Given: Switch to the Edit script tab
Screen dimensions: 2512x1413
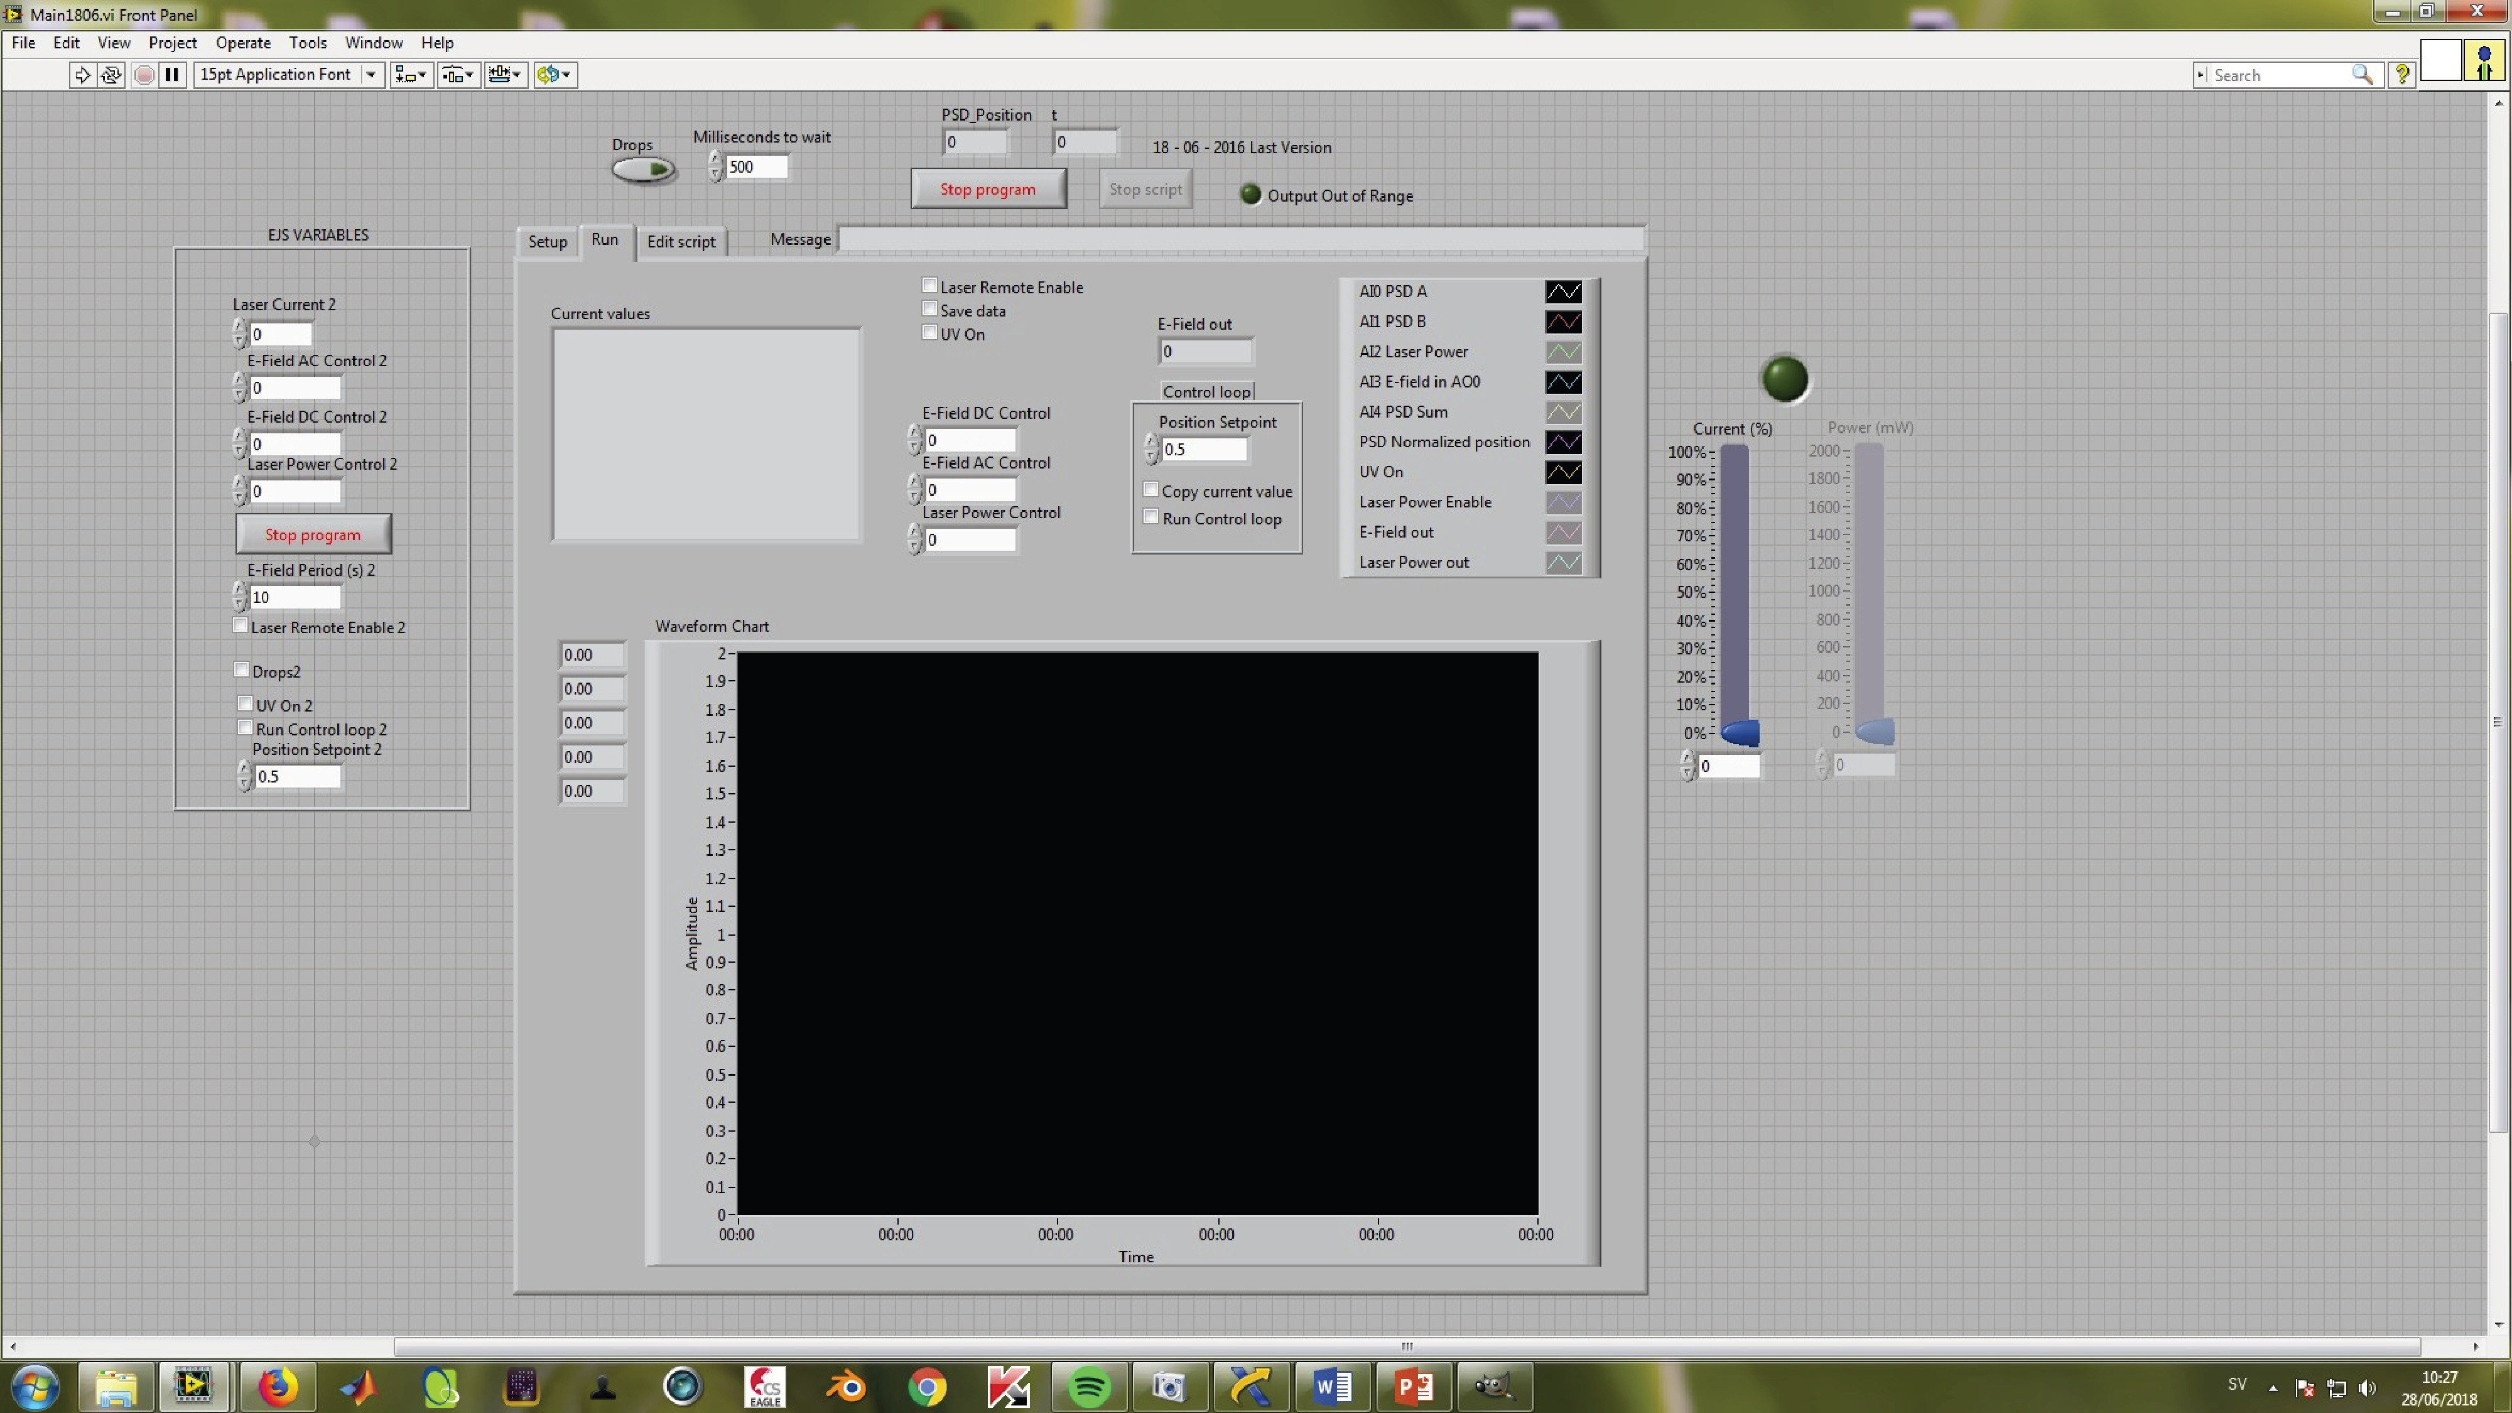Looking at the screenshot, I should click(681, 242).
